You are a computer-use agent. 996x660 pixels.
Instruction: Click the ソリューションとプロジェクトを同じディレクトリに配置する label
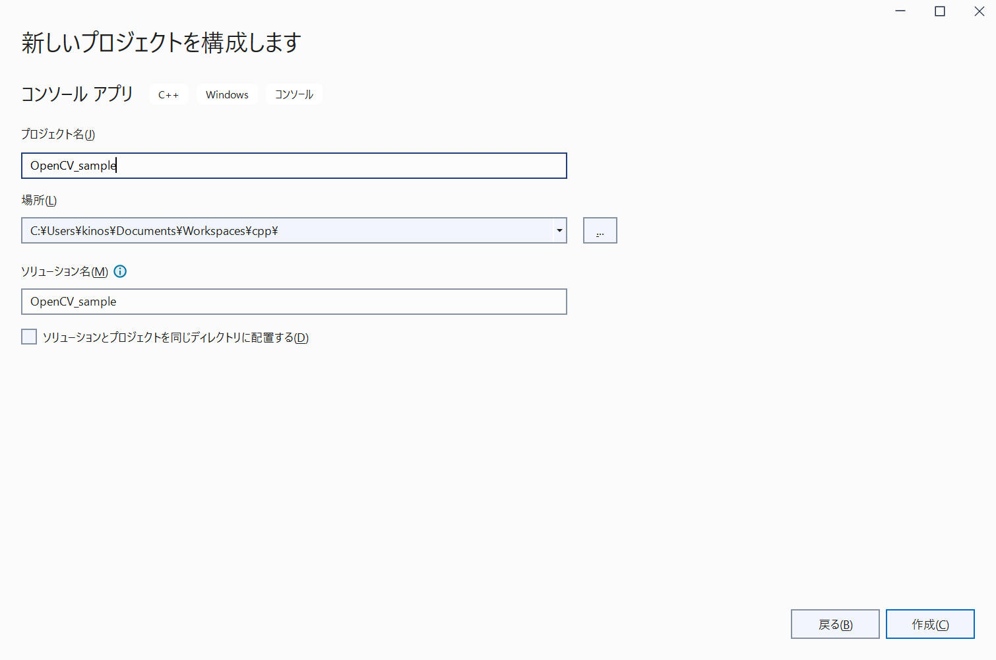click(x=175, y=338)
